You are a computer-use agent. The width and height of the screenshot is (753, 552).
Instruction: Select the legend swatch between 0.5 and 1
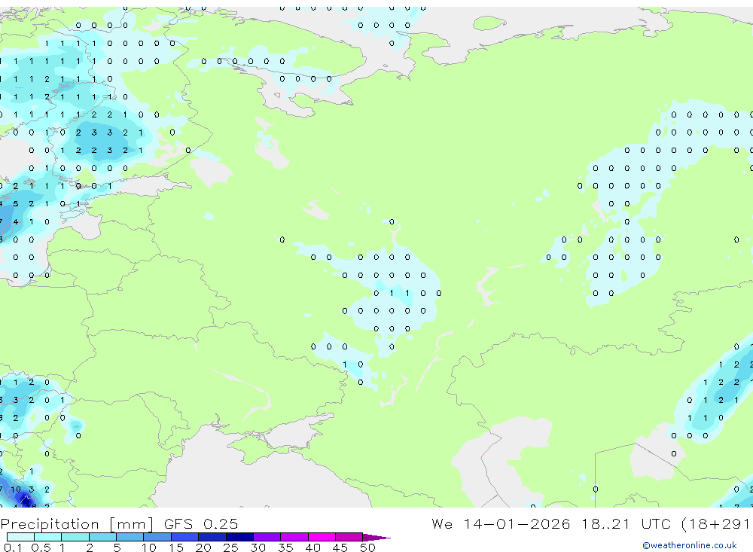pyautogui.click(x=47, y=537)
